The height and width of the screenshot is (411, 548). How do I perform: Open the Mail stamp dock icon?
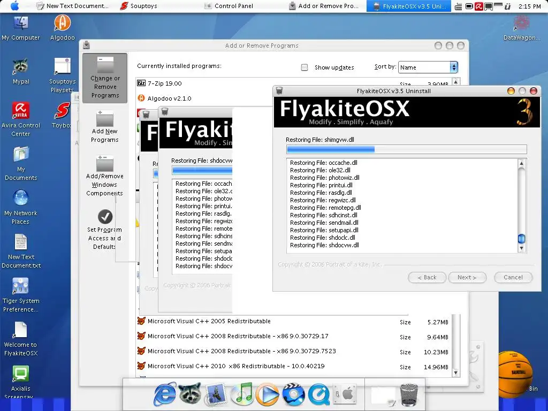click(x=216, y=394)
